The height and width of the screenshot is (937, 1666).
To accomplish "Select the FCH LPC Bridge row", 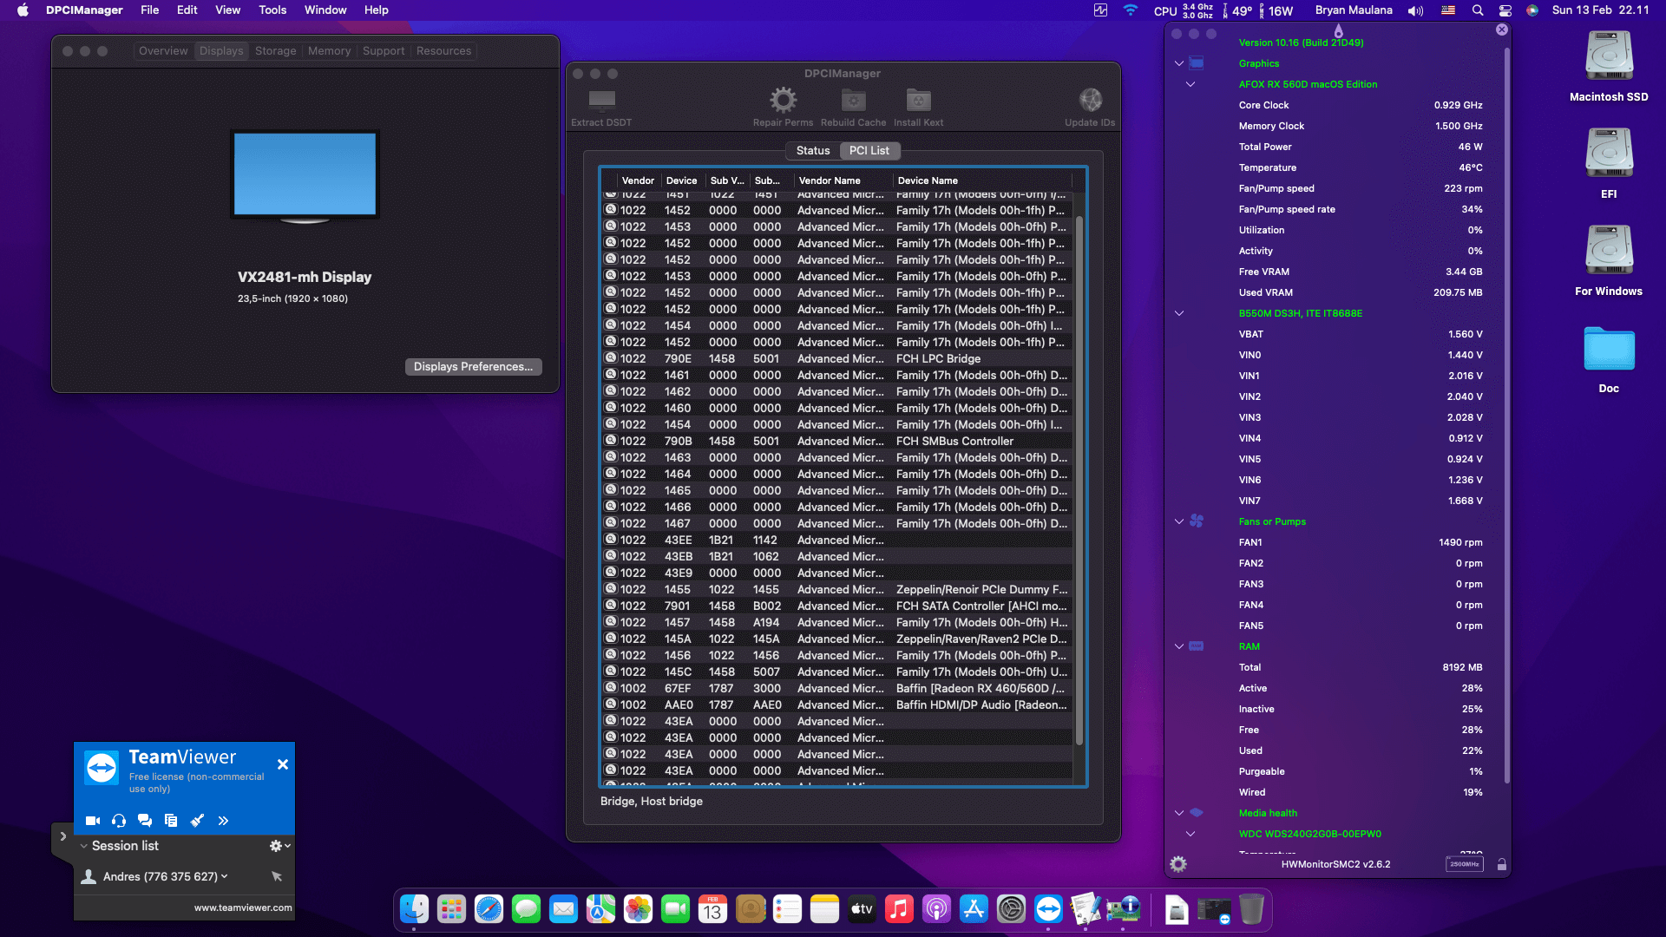I will click(x=837, y=358).
